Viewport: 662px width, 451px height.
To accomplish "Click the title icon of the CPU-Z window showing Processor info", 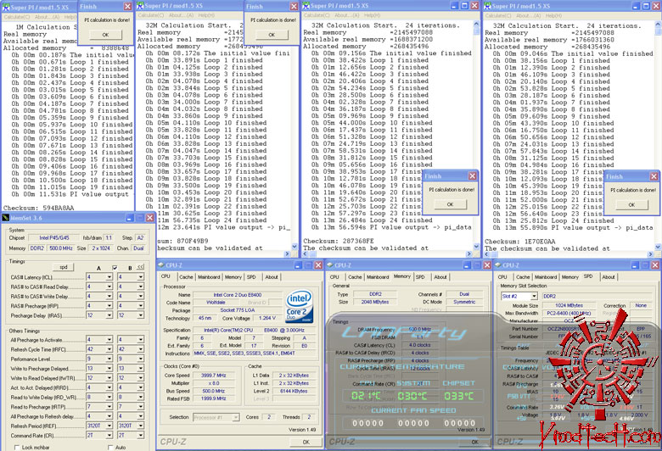I will point(161,265).
